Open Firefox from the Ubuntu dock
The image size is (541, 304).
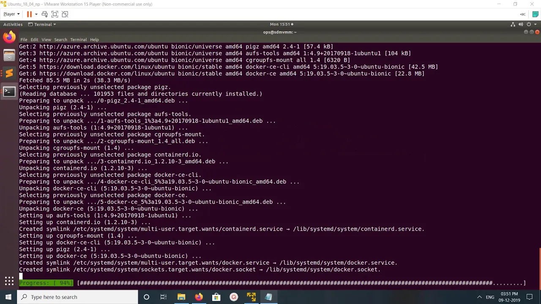click(9, 37)
